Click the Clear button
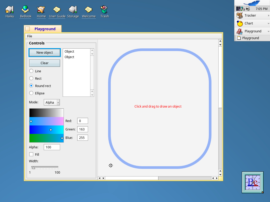 click(x=45, y=63)
